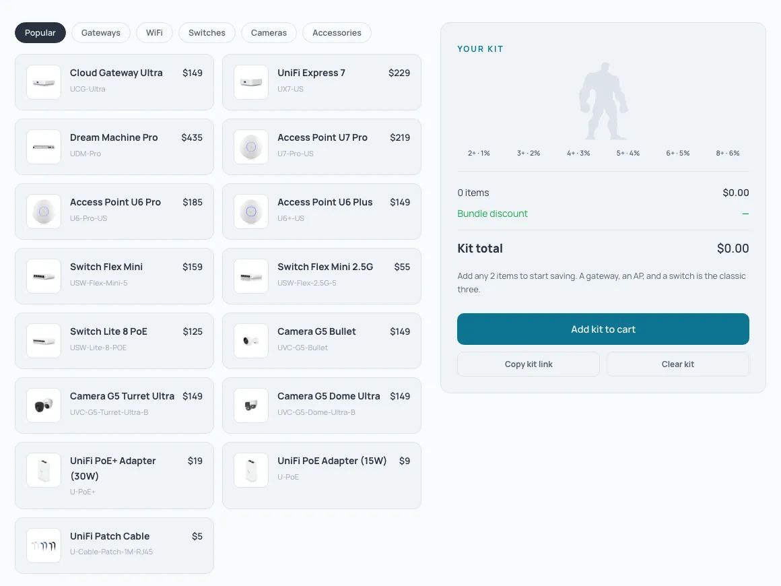Image resolution: width=781 pixels, height=586 pixels.
Task: Copy the kit link
Action: 529,364
